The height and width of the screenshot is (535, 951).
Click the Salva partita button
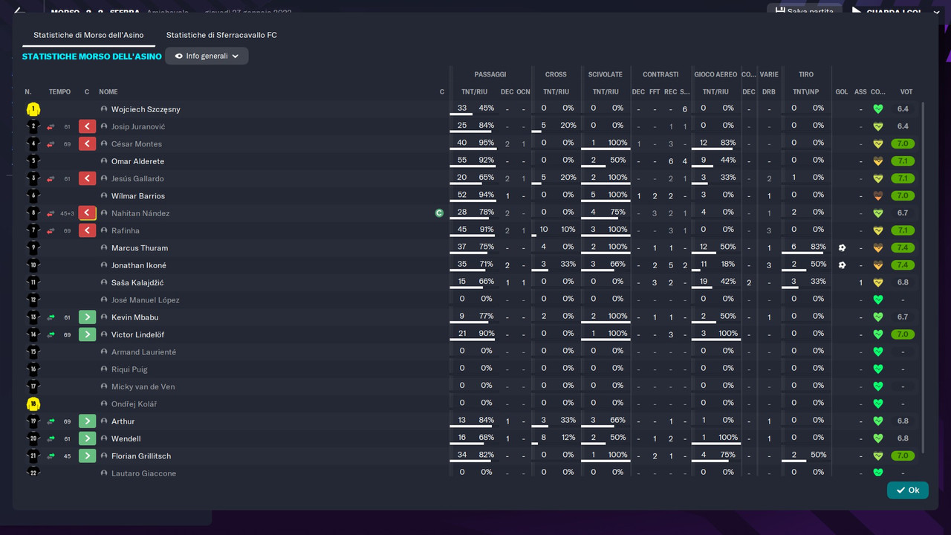click(x=804, y=11)
